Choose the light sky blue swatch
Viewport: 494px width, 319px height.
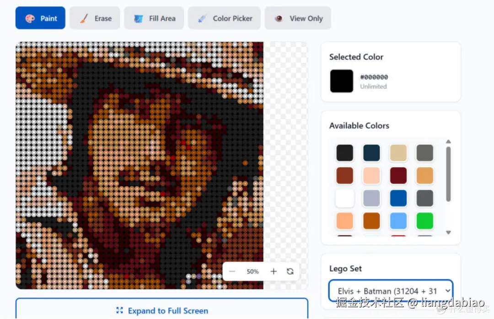click(x=398, y=221)
